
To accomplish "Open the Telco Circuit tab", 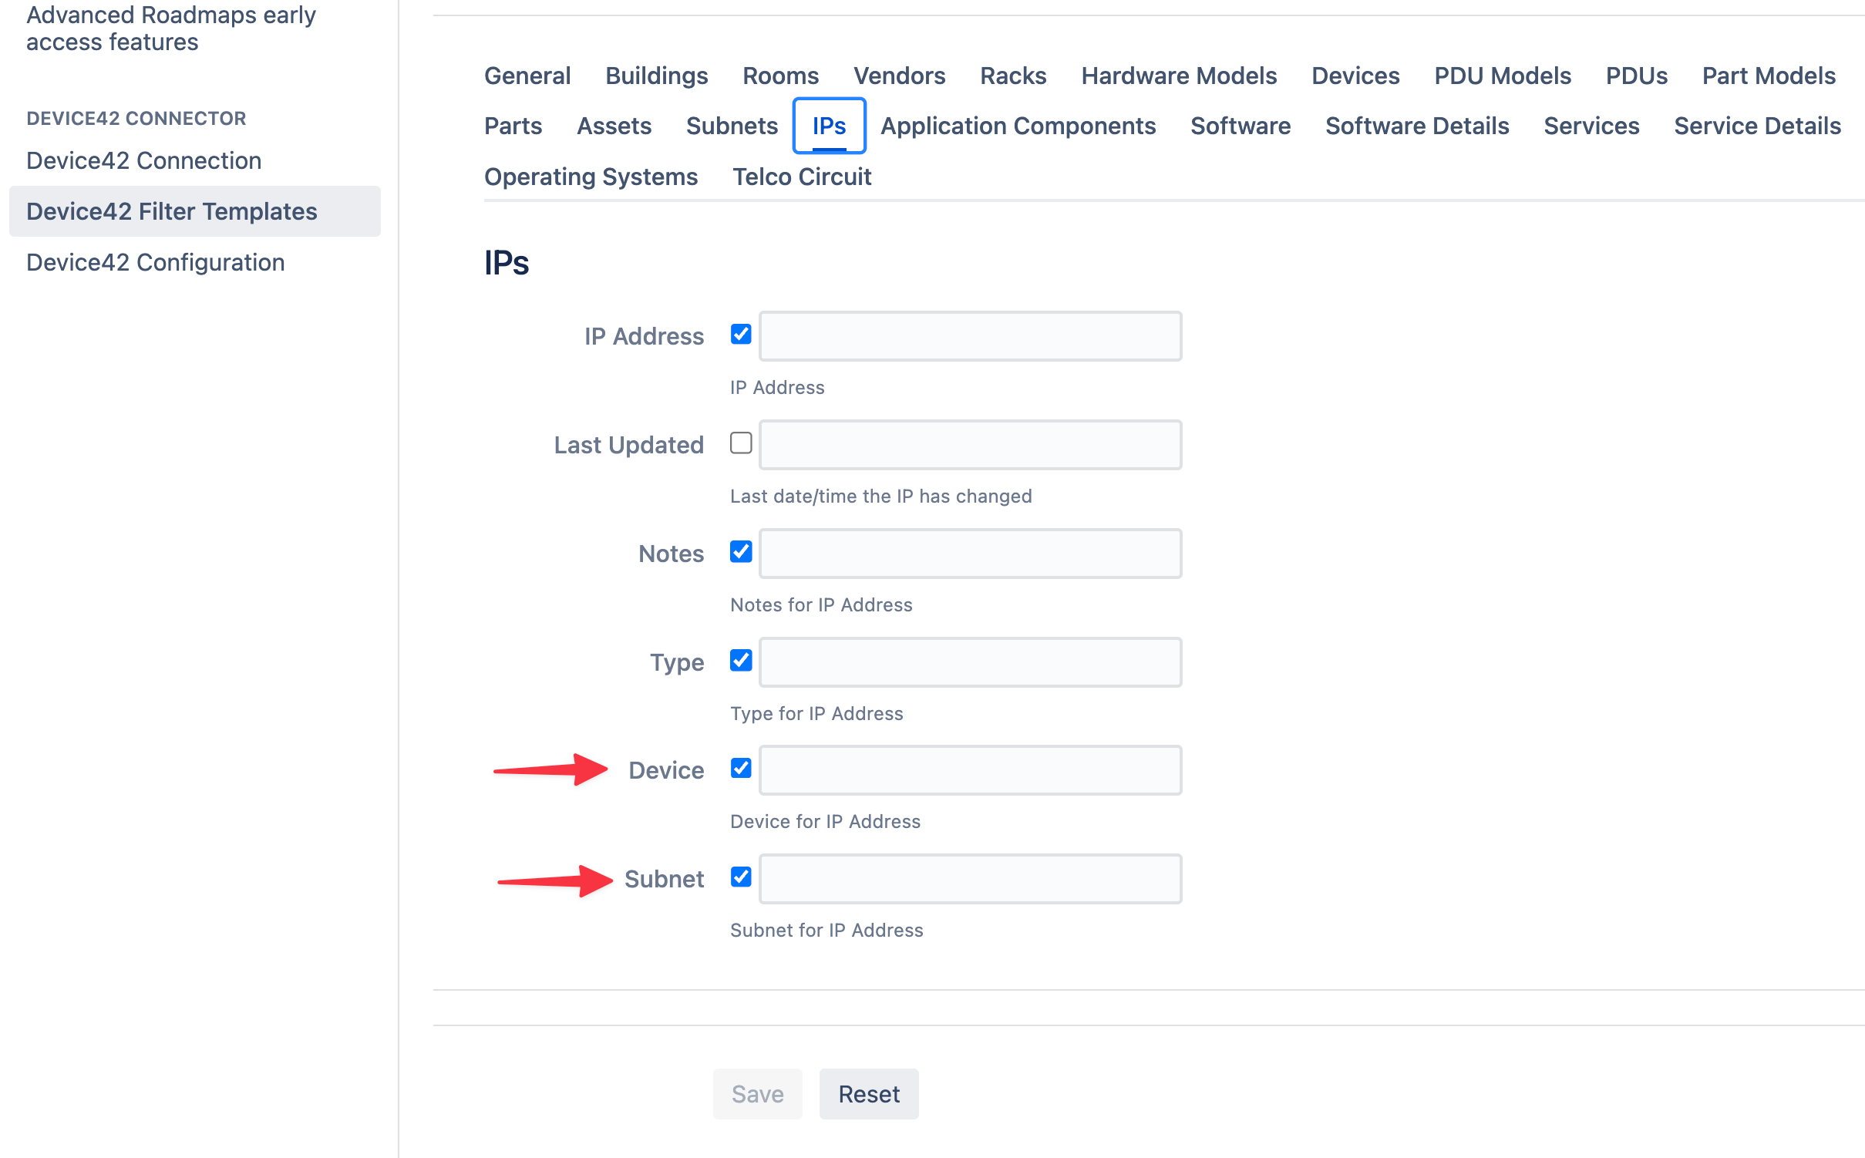I will tap(802, 177).
